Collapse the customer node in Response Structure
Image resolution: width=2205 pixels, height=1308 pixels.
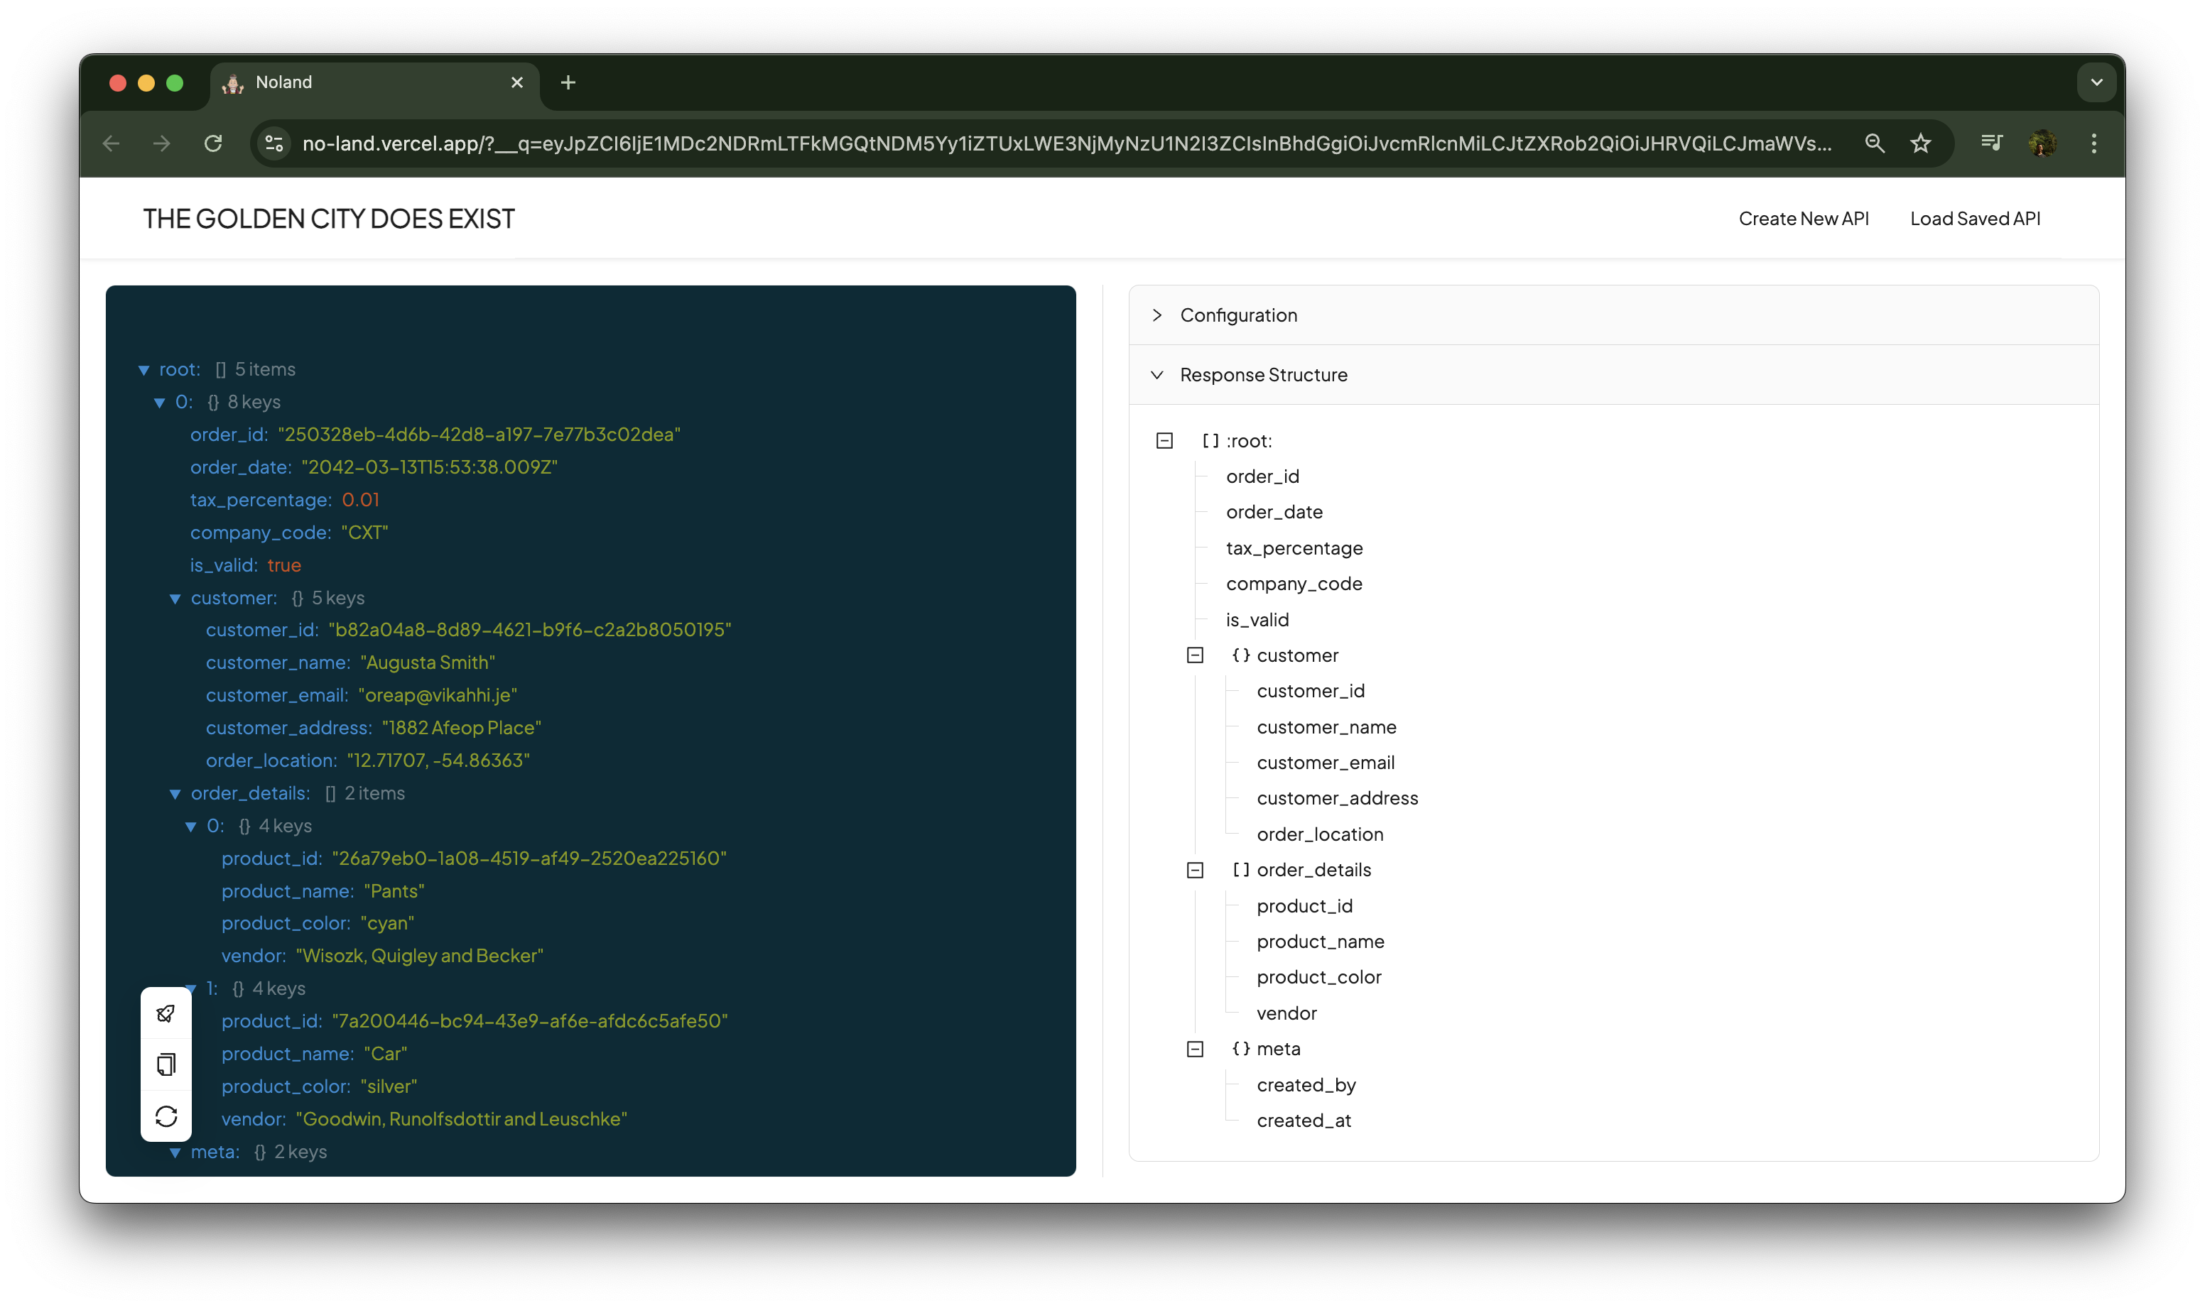[1195, 655]
